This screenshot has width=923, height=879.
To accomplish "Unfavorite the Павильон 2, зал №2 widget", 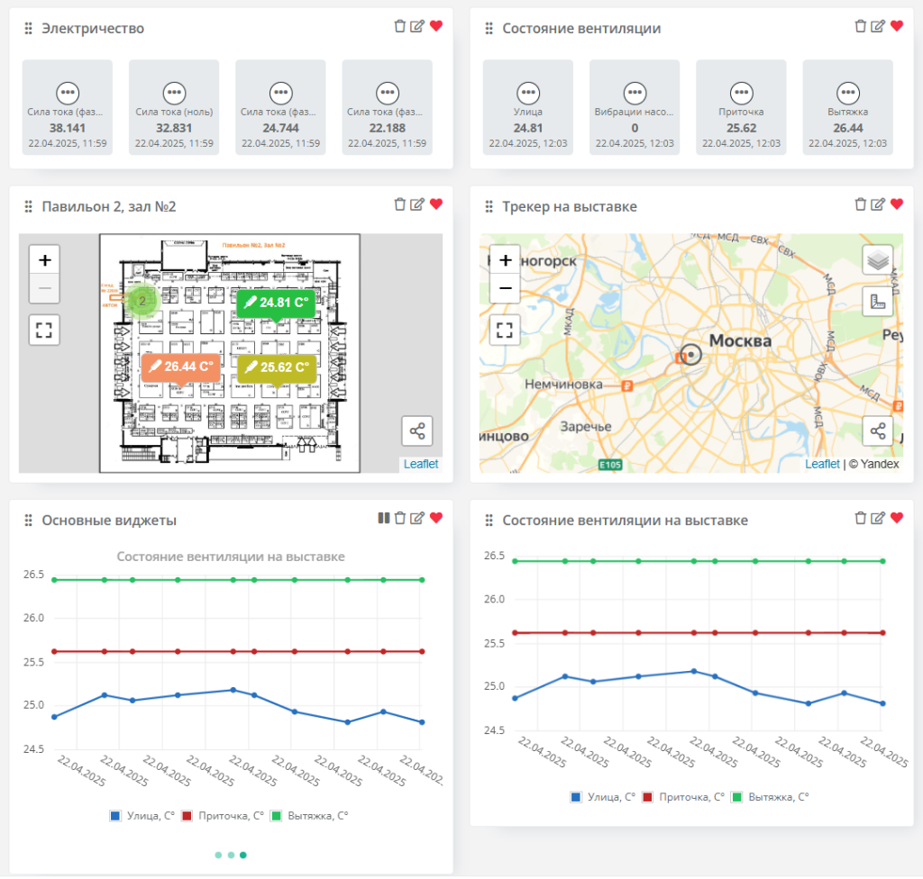I will [x=436, y=205].
